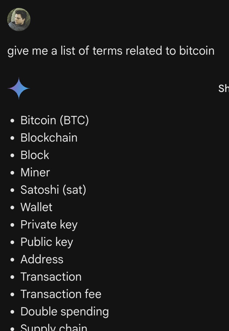Image resolution: width=229 pixels, height=331 pixels.
Task: Click the 'Miner' list item
Action: (x=35, y=172)
